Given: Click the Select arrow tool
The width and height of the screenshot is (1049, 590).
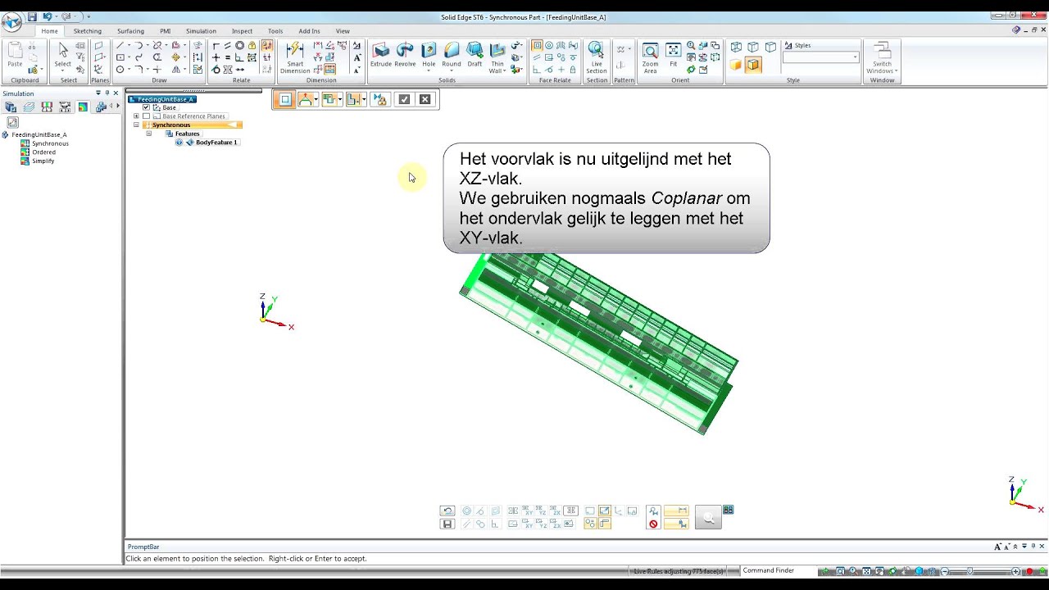Looking at the screenshot, I should point(63,55).
